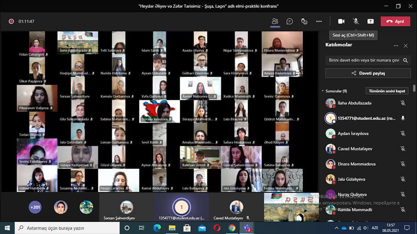Screen dimensions: 417x234
Task: Select Ramilə Məmmədli in participant list
Action: tap(367, 210)
